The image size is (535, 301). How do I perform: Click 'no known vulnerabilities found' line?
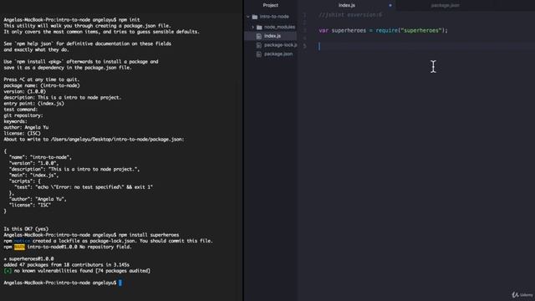pyautogui.click(x=77, y=271)
